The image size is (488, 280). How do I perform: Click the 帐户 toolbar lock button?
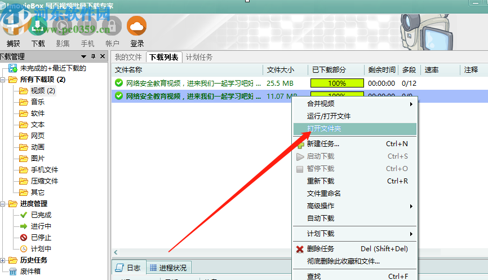pos(112,31)
